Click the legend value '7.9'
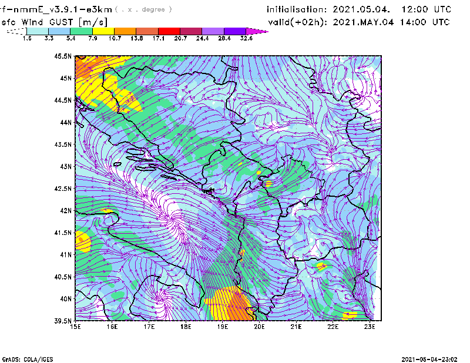The height and width of the screenshot is (363, 470). (x=93, y=38)
